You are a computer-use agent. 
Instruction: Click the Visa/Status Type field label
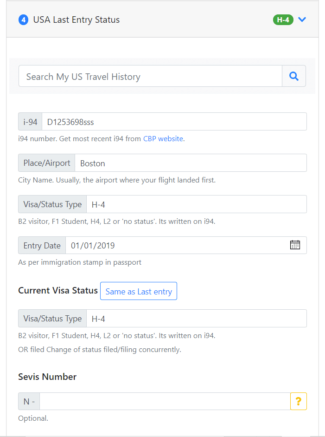52,204
